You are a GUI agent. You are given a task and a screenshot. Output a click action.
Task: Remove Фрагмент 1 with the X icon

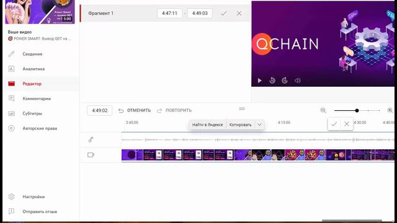click(x=239, y=14)
